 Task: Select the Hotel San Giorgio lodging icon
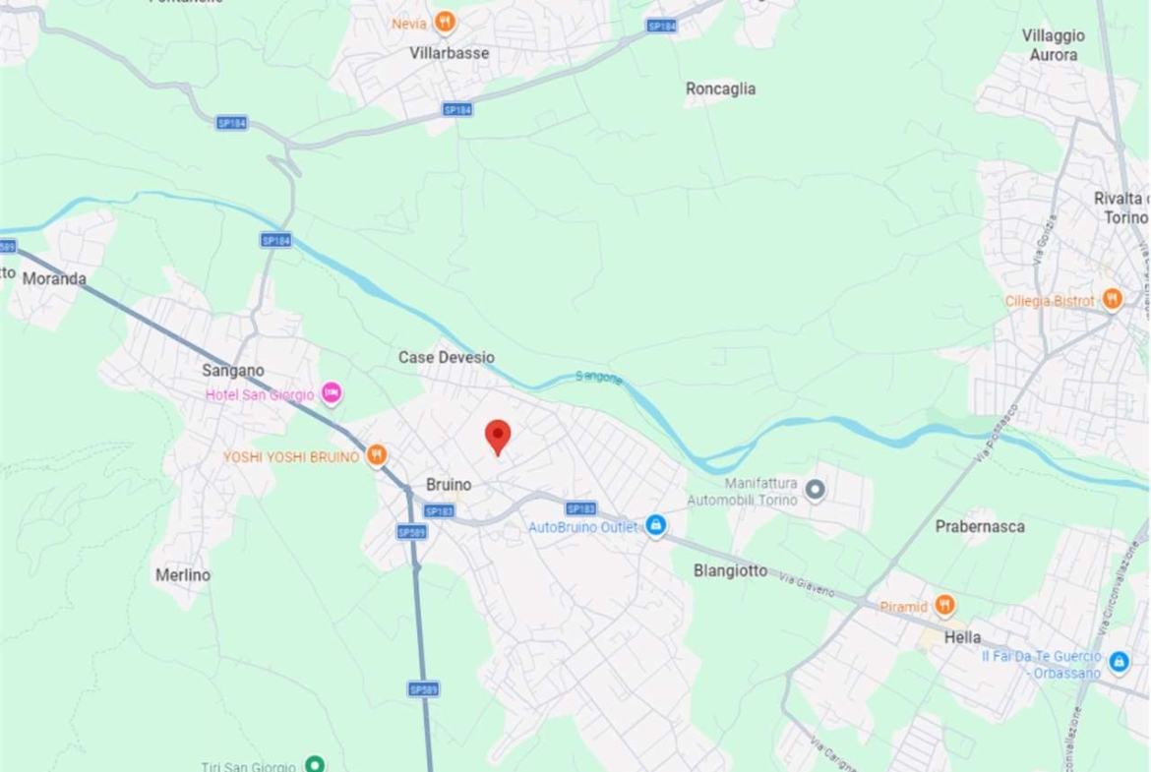332,393
